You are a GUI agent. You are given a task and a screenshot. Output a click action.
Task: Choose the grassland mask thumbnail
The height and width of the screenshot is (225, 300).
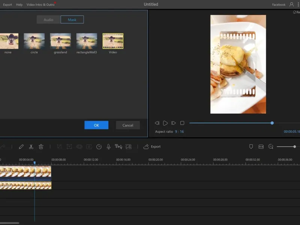tap(60, 41)
